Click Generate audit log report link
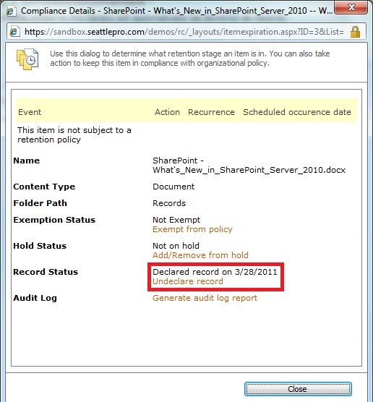The image size is (373, 402). 205,298
